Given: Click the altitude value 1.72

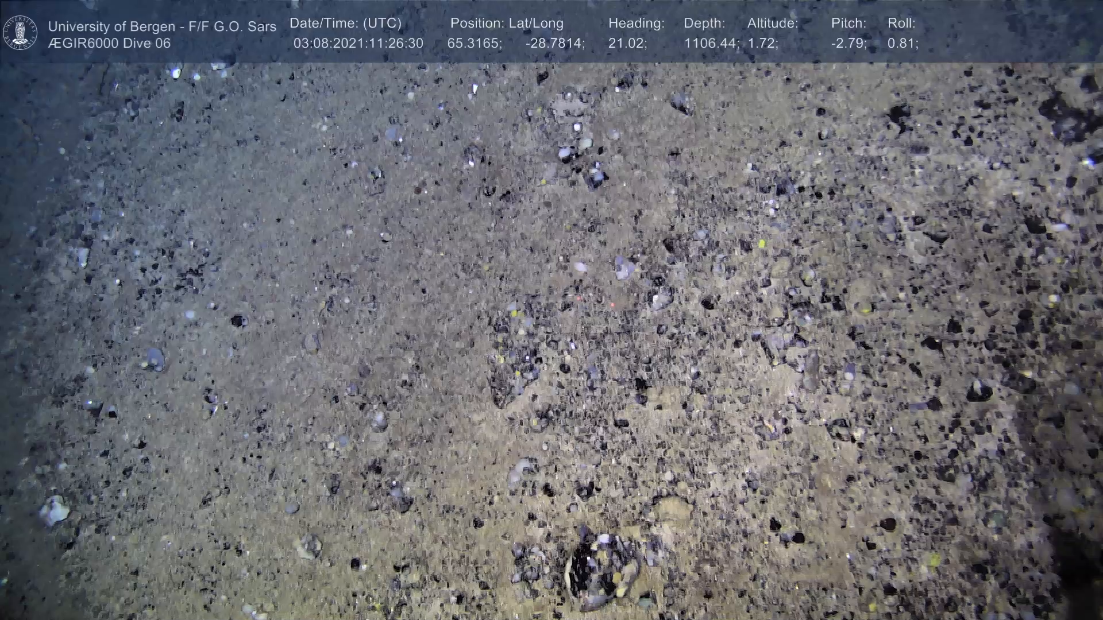Looking at the screenshot, I should (762, 44).
